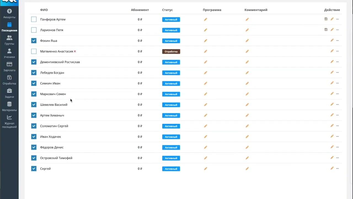This screenshot has width=353, height=199.
Task: Uncheck Дементиевский Ростислав attendance box
Action: coord(34,62)
